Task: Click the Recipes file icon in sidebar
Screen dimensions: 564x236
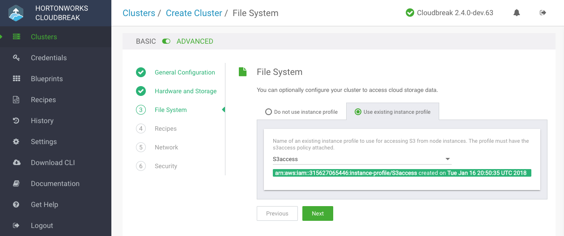Action: coord(17,99)
